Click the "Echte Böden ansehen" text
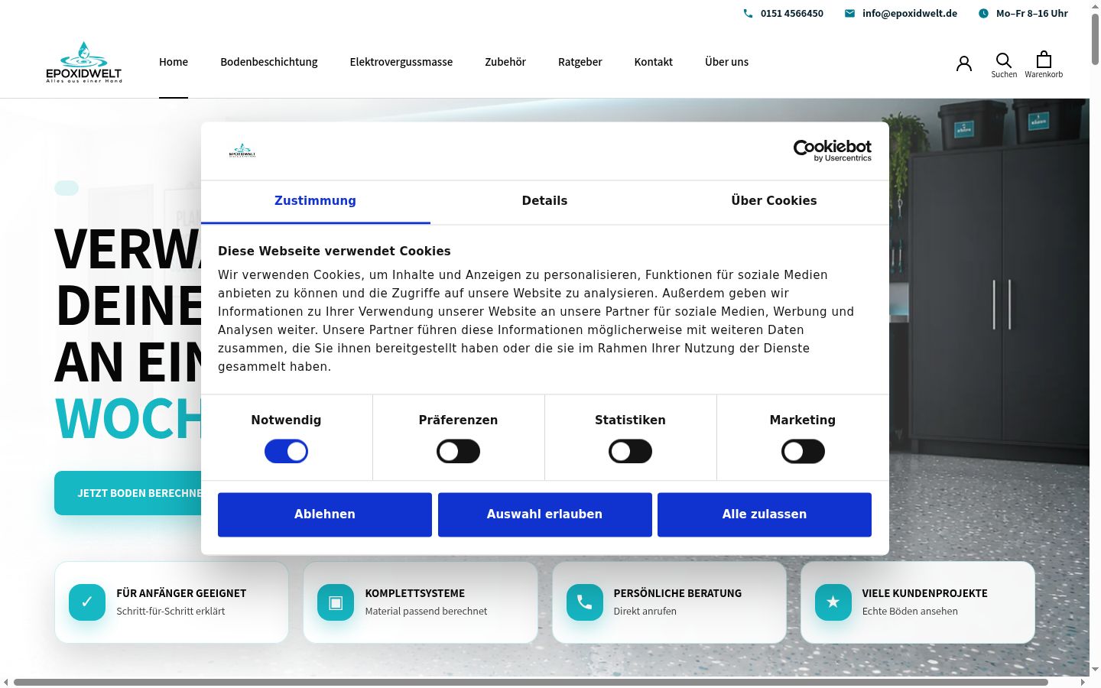This screenshot has width=1101, height=688. click(910, 611)
